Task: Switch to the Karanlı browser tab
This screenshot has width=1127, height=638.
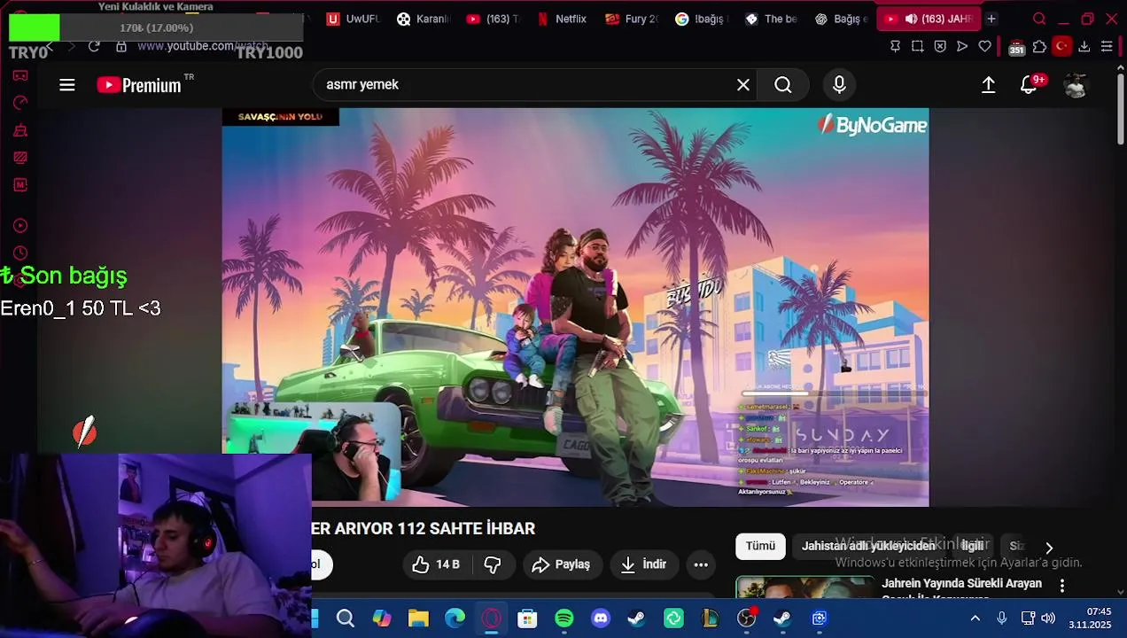Action: coord(424,19)
